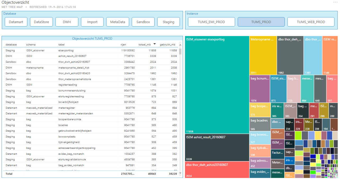The width and height of the screenshot is (340, 180).
Task: Sort by the database column header
Action: 11,45
